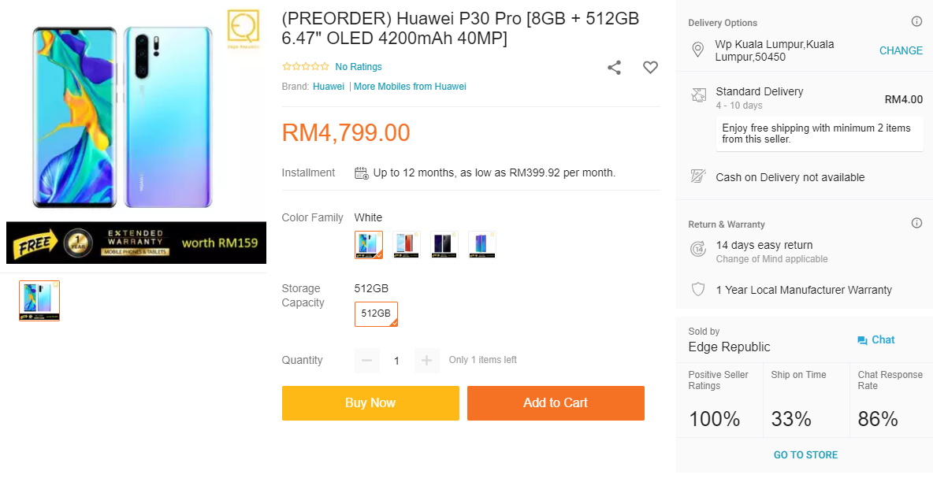Click the Delivery Options info icon
933x482 pixels.
(x=916, y=22)
